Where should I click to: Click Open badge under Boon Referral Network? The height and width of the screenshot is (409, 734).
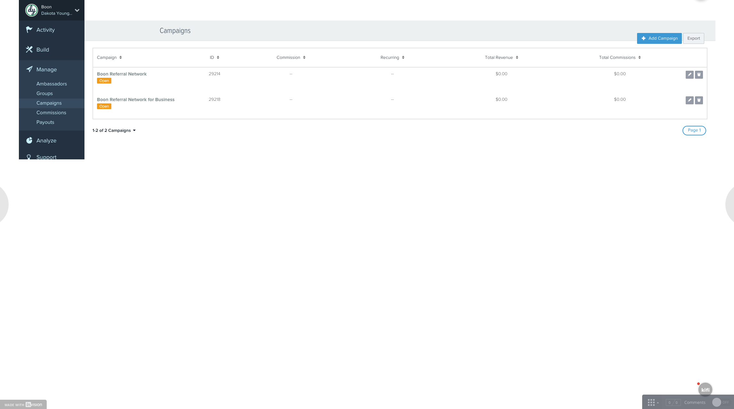pyautogui.click(x=104, y=81)
